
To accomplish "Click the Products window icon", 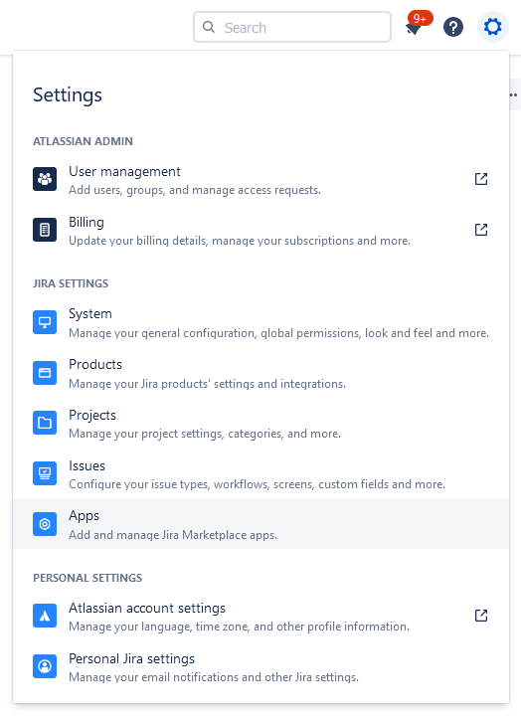I will 45,373.
